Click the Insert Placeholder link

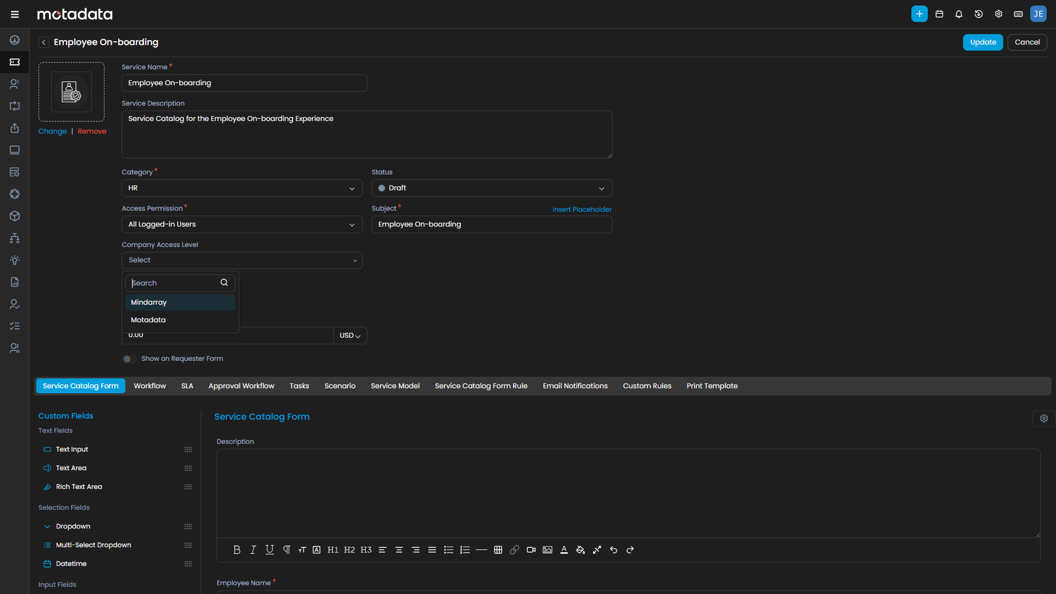(581, 210)
